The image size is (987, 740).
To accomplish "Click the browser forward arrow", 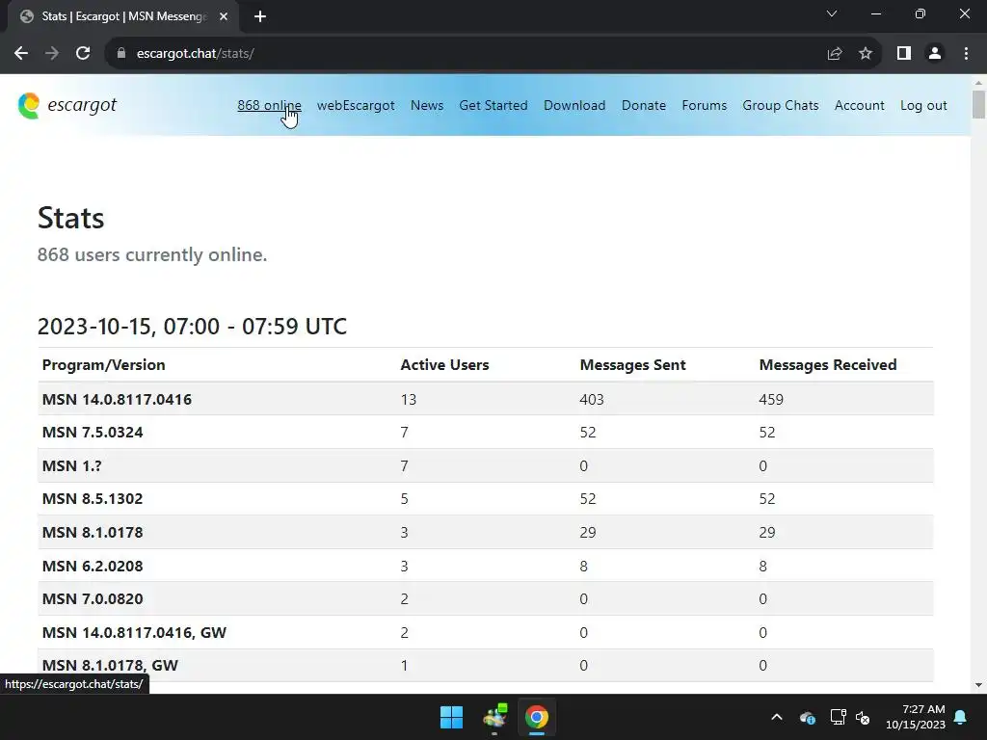I will [52, 54].
